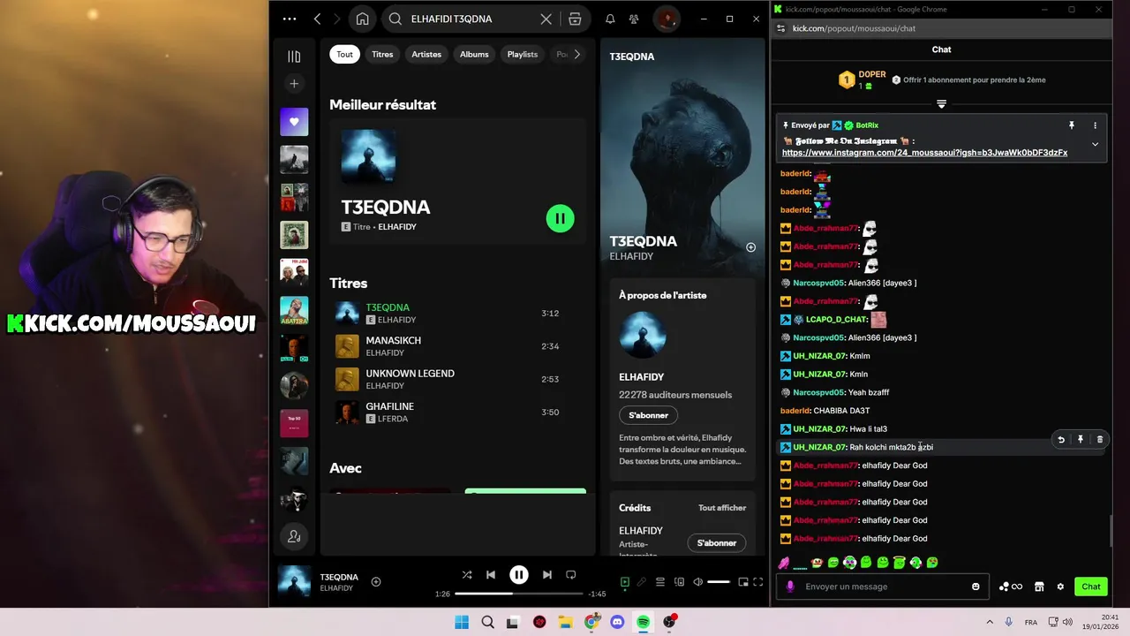Toggle repeat mode
Screen dimensions: 1130x636
pos(571,575)
